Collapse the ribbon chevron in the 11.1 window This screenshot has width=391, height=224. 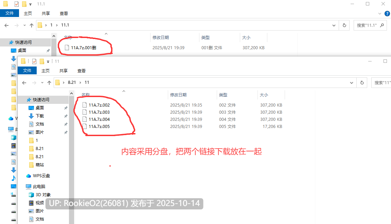[x=380, y=14]
